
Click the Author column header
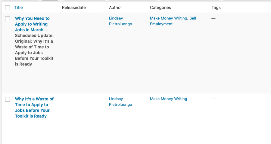point(116,8)
